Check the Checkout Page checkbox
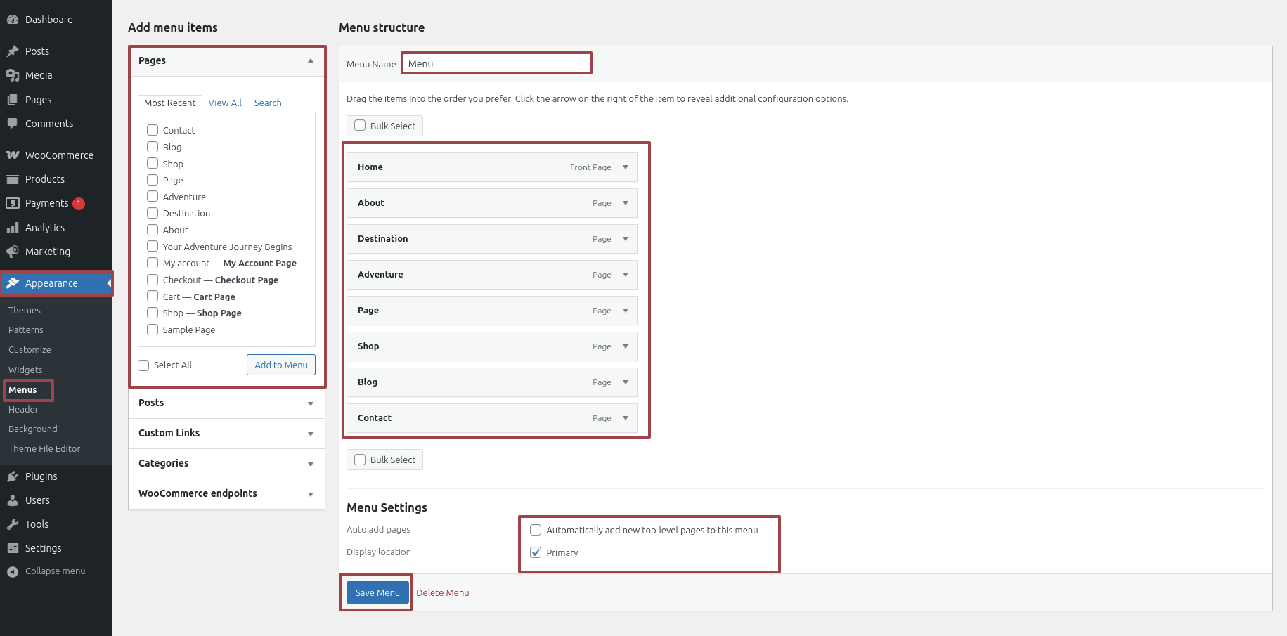Screen dimensions: 1287x636 point(153,280)
